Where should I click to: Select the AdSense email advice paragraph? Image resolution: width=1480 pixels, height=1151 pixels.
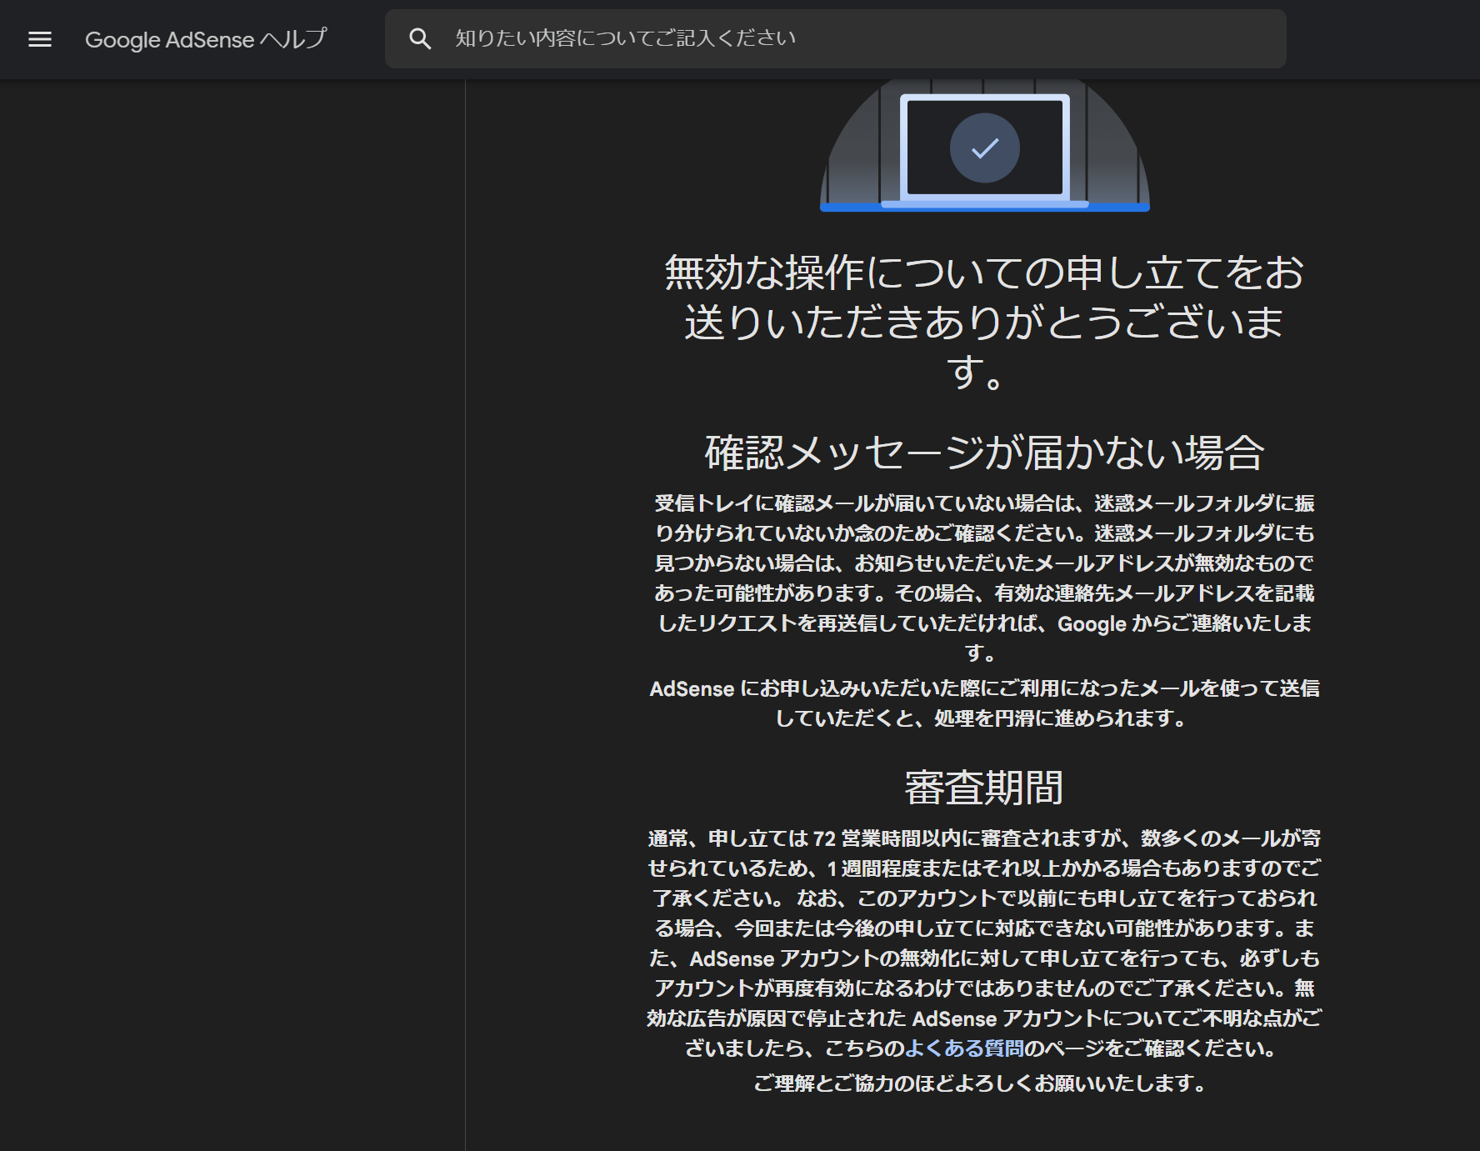pos(987,704)
